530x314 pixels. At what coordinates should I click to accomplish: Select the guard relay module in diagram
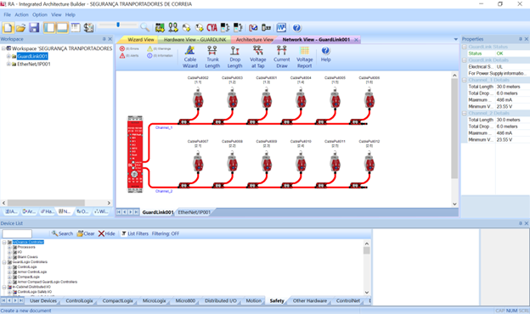[x=135, y=154]
